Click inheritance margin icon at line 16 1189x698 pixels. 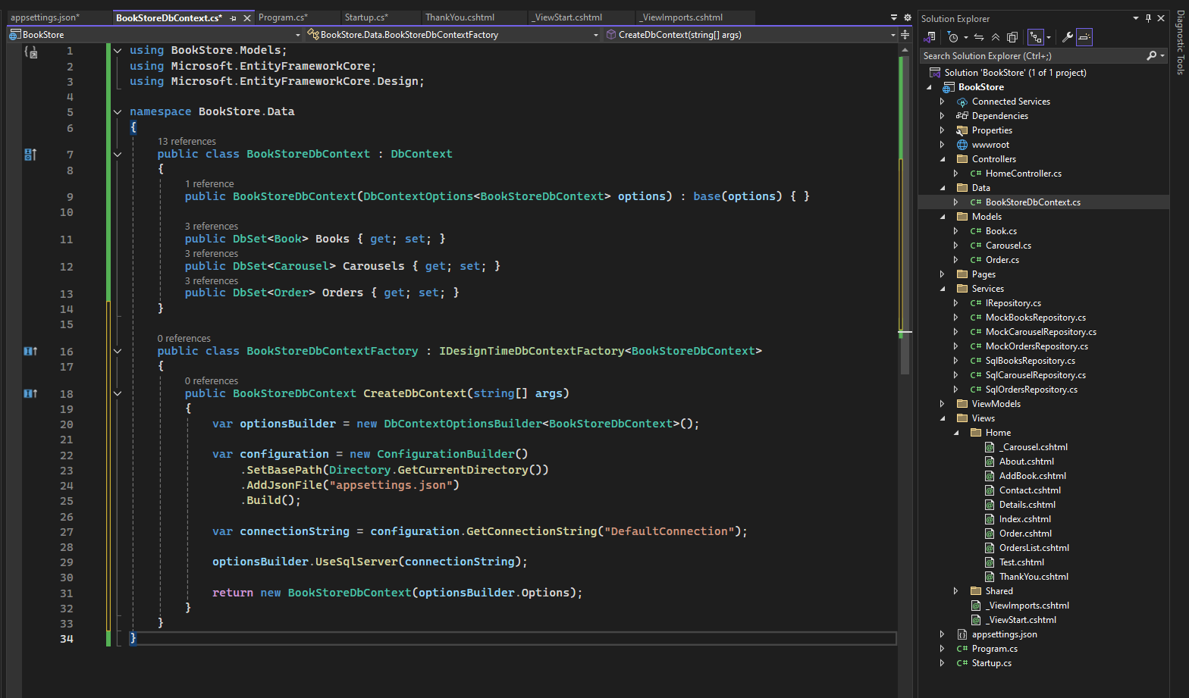point(30,352)
